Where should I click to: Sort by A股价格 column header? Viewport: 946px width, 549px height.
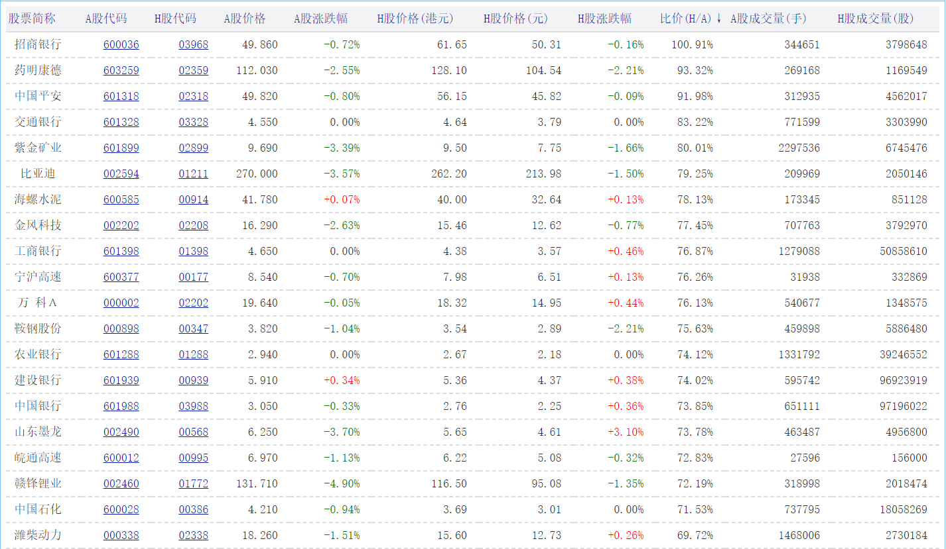coord(245,19)
